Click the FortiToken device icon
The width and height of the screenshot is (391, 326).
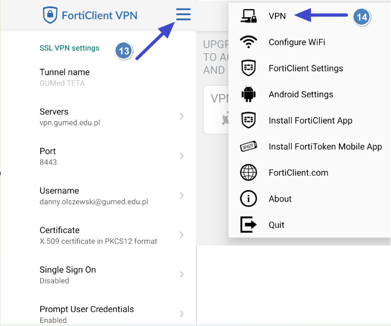click(x=248, y=147)
